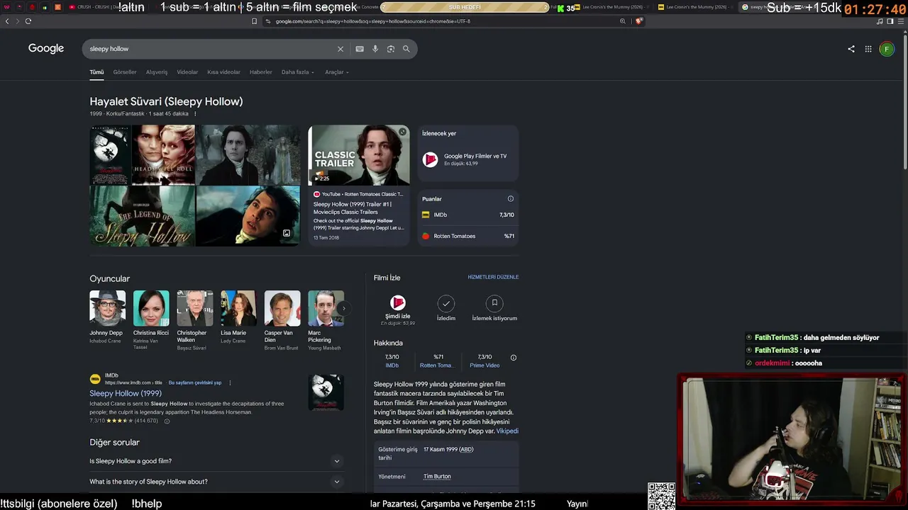Screen dimensions: 908x510
Task: Open the Araçlar tools dropdown
Action: coord(337,72)
